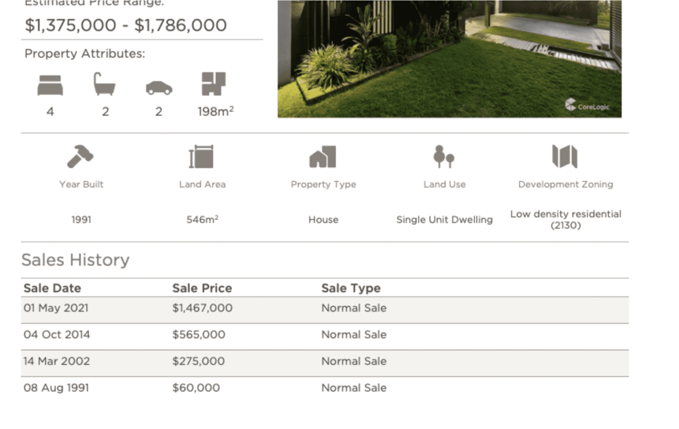This screenshot has height=429, width=679.
Task: Select the 01 May 2021 sale row
Action: tap(325, 309)
